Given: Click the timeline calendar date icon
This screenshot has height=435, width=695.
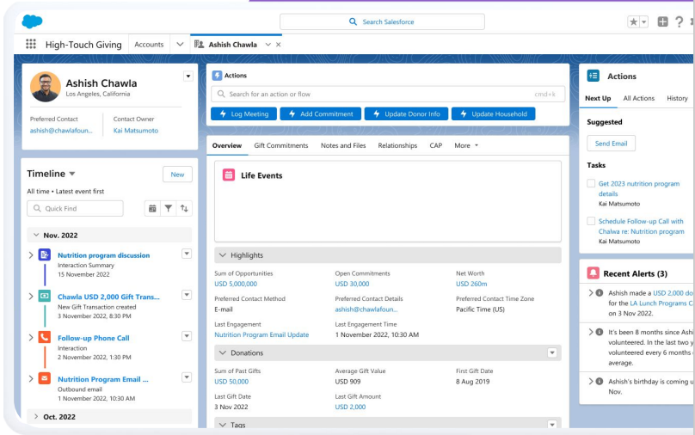Looking at the screenshot, I should pyautogui.click(x=152, y=208).
